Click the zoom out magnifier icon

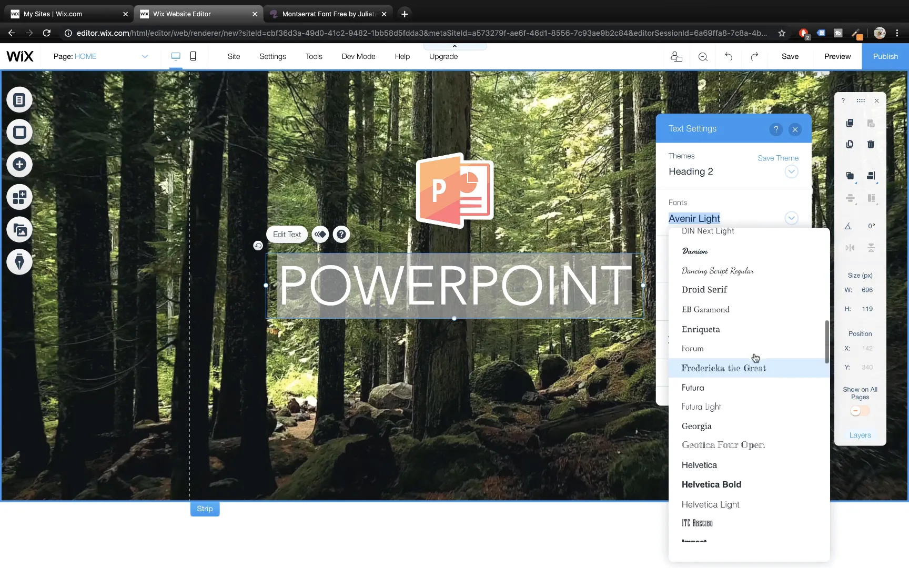point(703,56)
